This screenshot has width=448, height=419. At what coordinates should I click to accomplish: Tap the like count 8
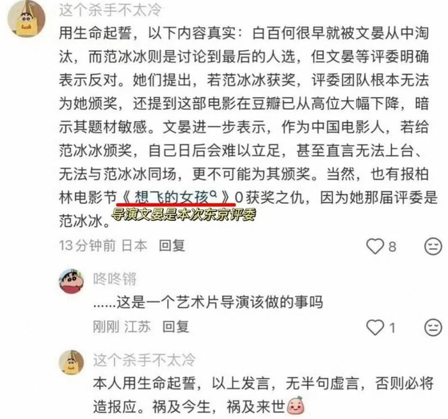click(392, 247)
